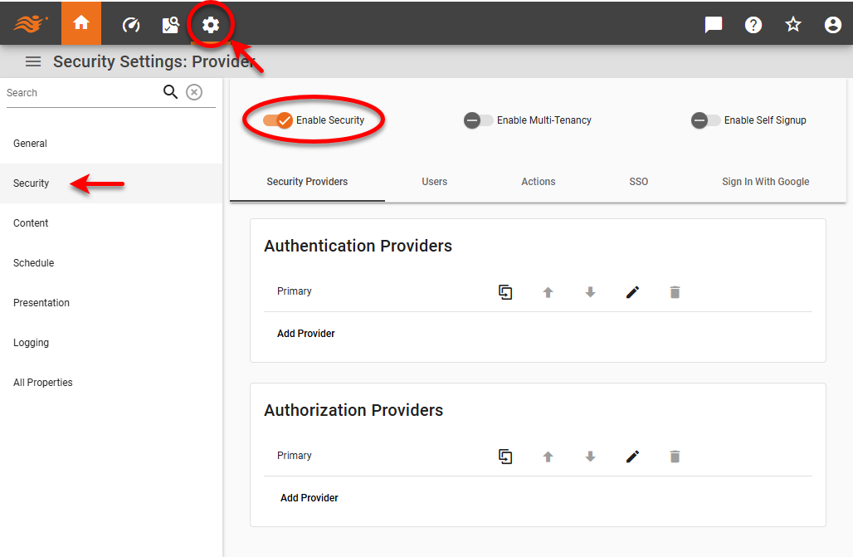Duplicate the Primary authentication provider

(x=505, y=292)
